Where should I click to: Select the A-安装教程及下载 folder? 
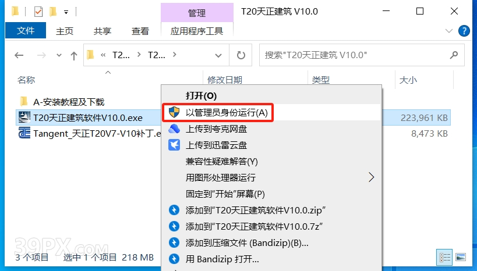[x=69, y=102]
